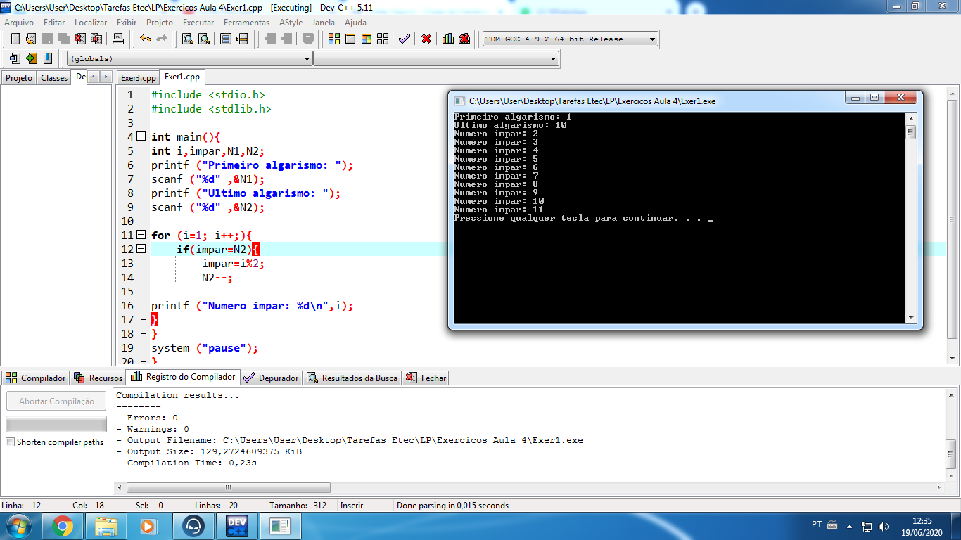Toggle Shorten compiler paths checkbox
The height and width of the screenshot is (540, 961).
[x=10, y=442]
